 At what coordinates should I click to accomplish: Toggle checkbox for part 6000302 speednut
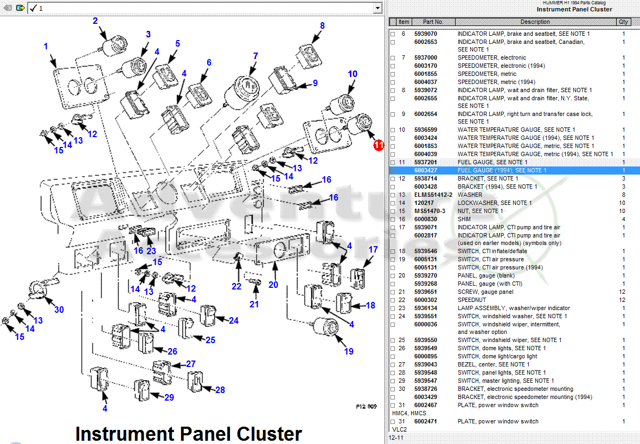point(393,300)
